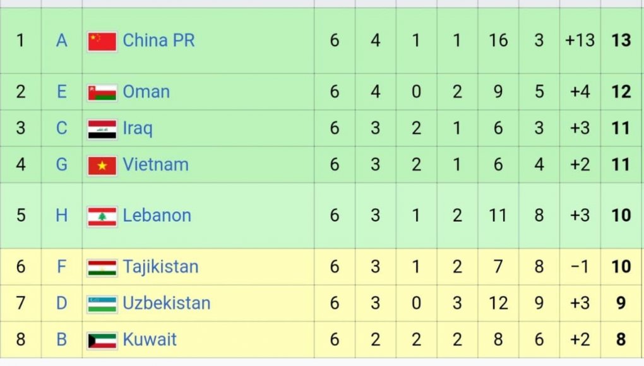The width and height of the screenshot is (644, 366).
Task: Click the Lebanon flag icon
Action: 102,216
